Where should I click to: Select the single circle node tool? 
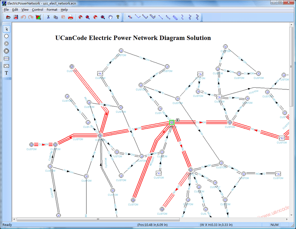pos(6,36)
